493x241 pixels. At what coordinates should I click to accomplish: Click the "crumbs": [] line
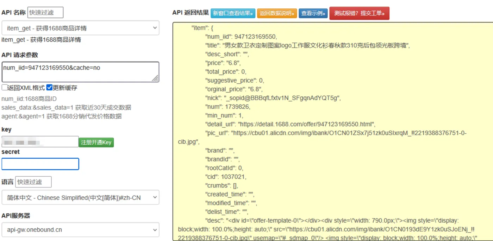[221, 185]
